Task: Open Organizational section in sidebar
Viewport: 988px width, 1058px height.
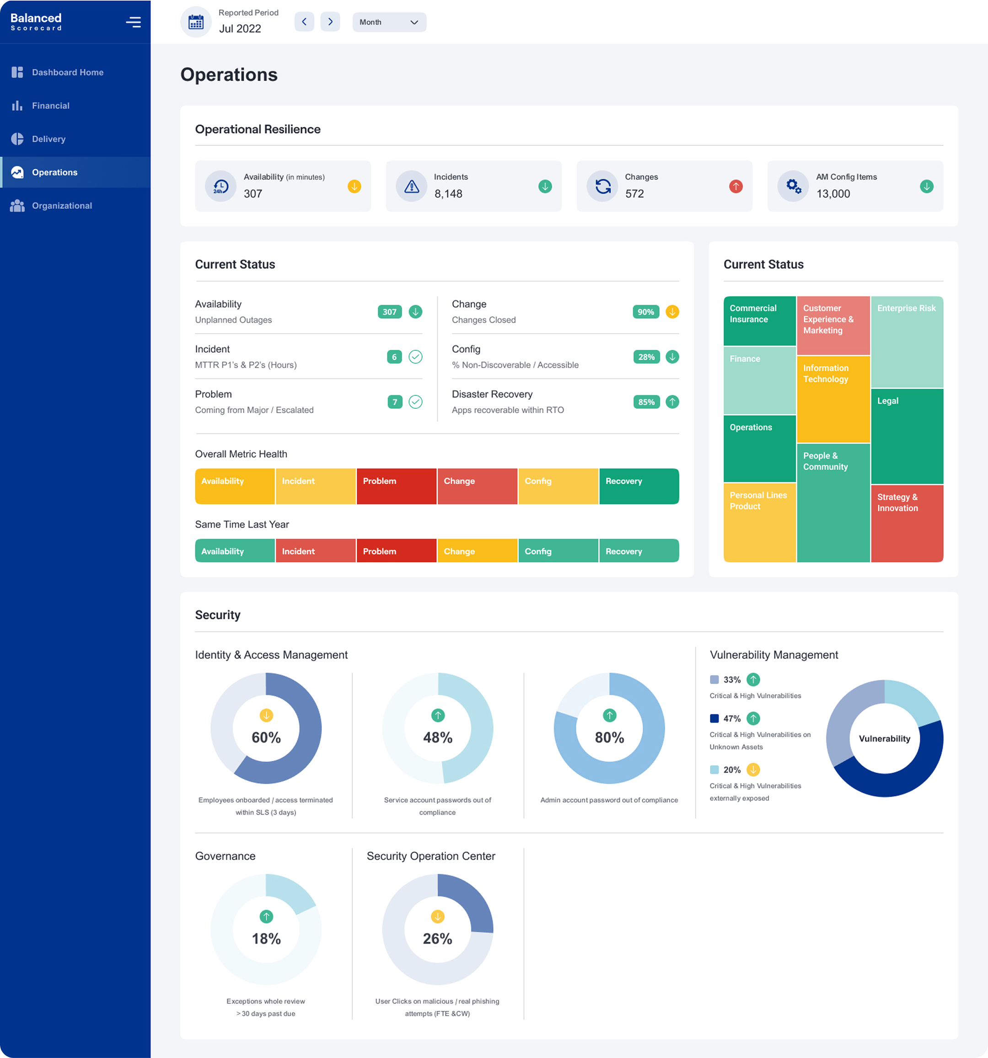Action: coord(75,205)
